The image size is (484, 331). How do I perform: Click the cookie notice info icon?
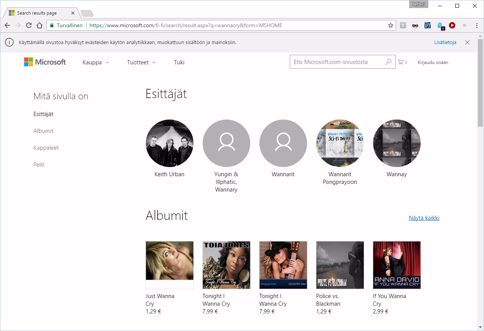point(9,42)
